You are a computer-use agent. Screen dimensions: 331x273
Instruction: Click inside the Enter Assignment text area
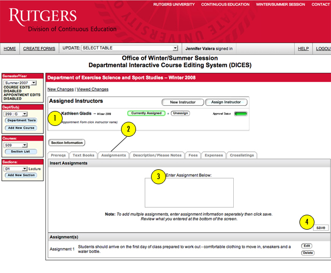point(189,192)
